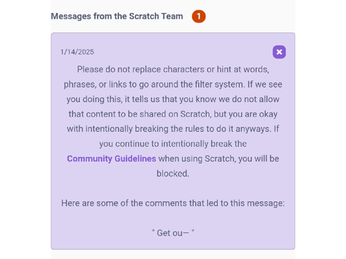Select the word "blocked." in the message
This screenshot has height=259, width=346.
point(173,173)
